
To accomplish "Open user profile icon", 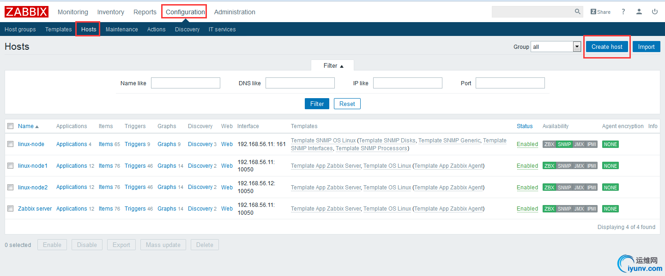I will point(639,12).
